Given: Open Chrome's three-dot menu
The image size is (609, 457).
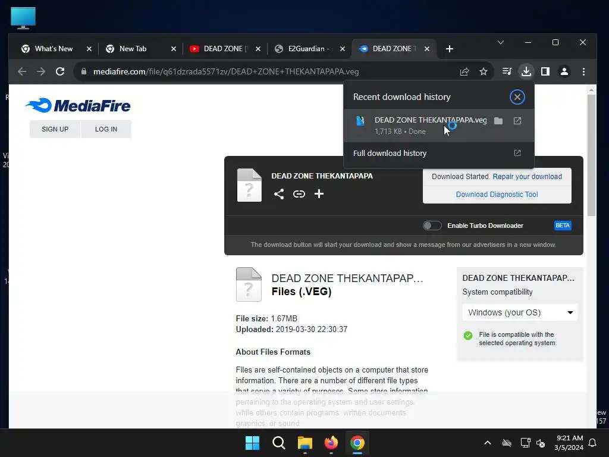Looking at the screenshot, I should click(583, 71).
